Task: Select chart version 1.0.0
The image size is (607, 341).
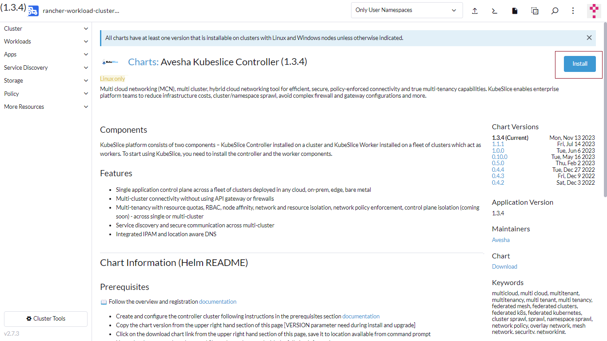Action: 498,151
